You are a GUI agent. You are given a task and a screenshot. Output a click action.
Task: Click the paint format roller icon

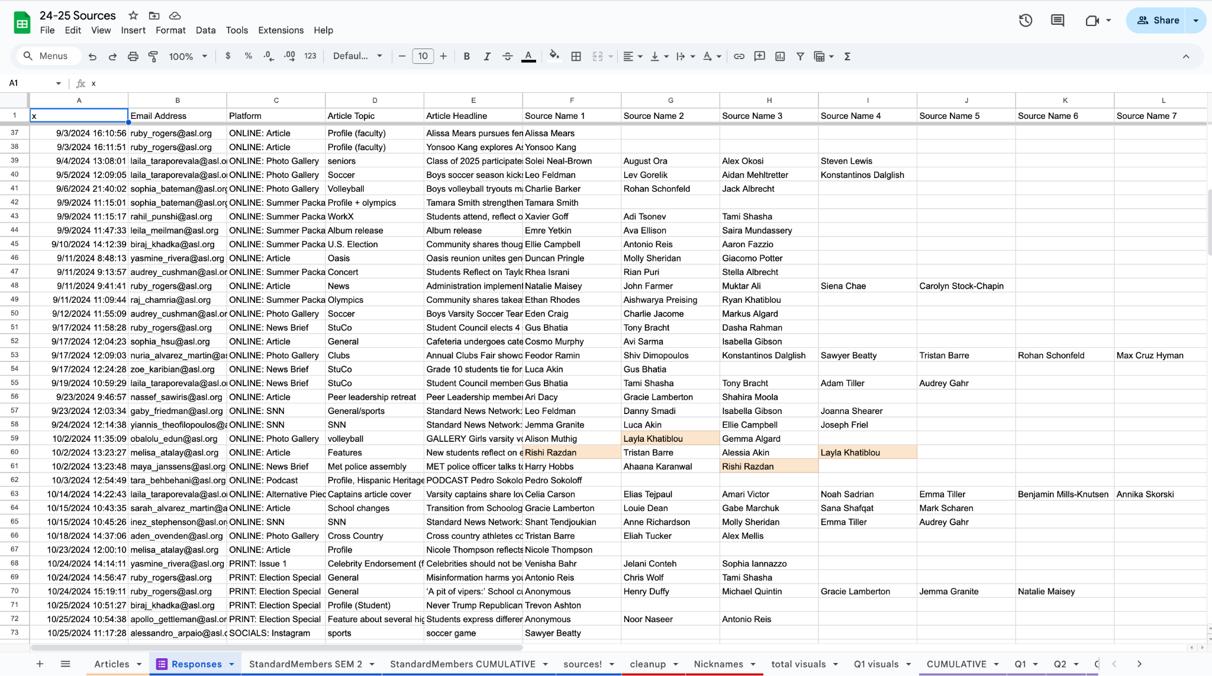[x=153, y=56]
